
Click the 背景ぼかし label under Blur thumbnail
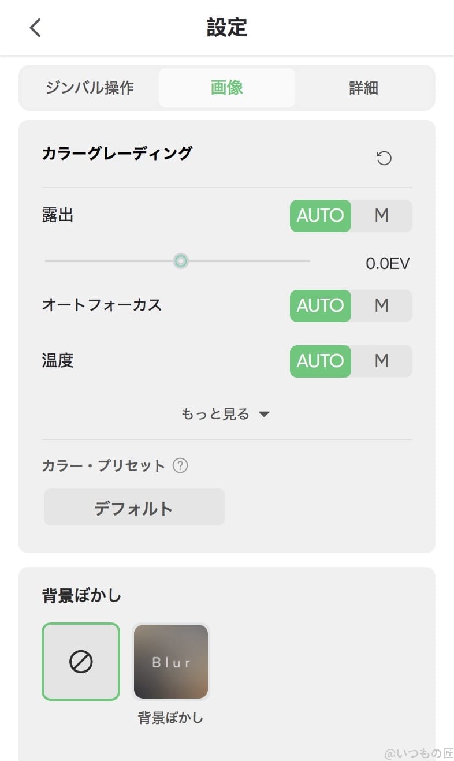(171, 718)
